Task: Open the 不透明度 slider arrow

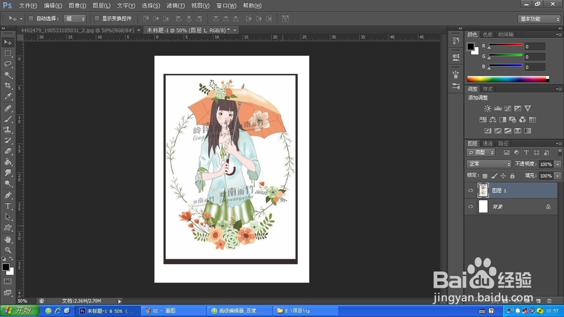Action: [558, 164]
